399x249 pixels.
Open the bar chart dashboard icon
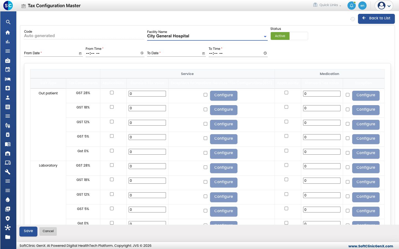coord(8,42)
